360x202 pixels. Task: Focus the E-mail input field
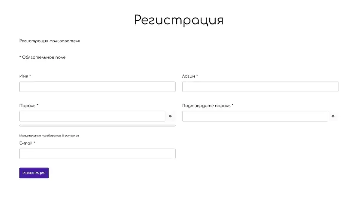pos(97,154)
